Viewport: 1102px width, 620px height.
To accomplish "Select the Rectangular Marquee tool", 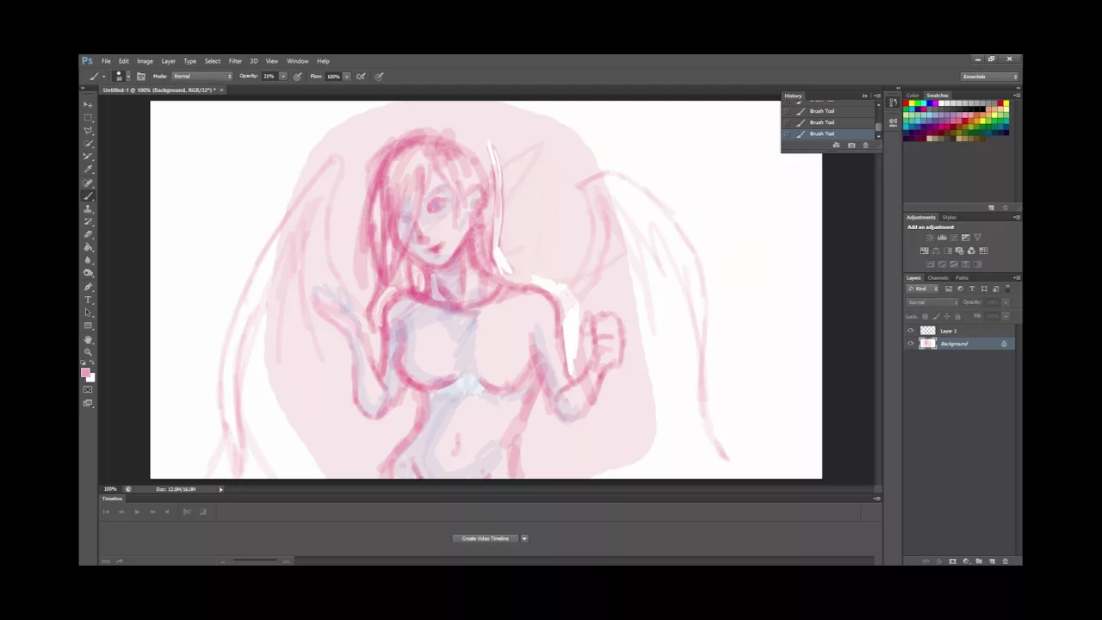I will [88, 117].
